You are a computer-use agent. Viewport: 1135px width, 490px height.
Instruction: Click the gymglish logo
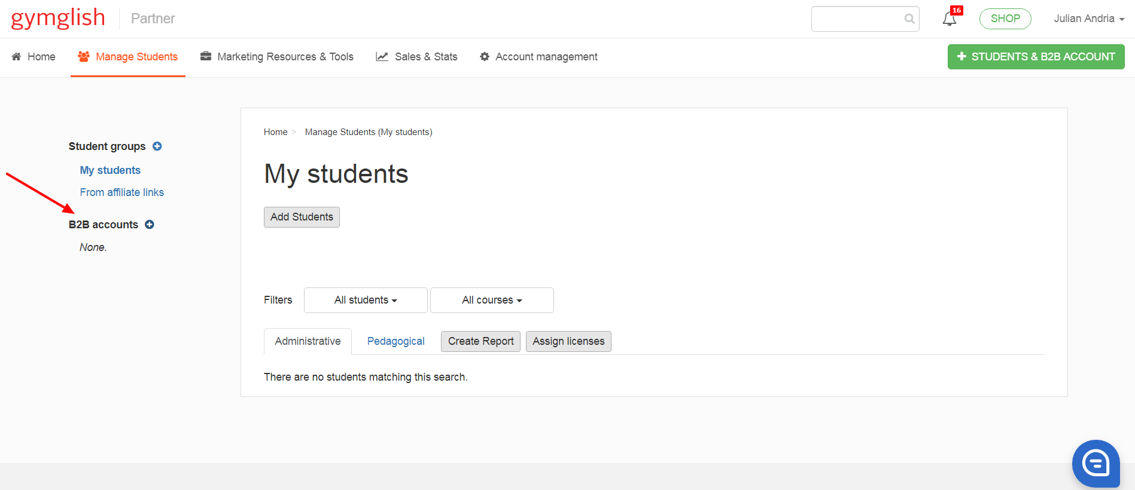[x=58, y=19]
